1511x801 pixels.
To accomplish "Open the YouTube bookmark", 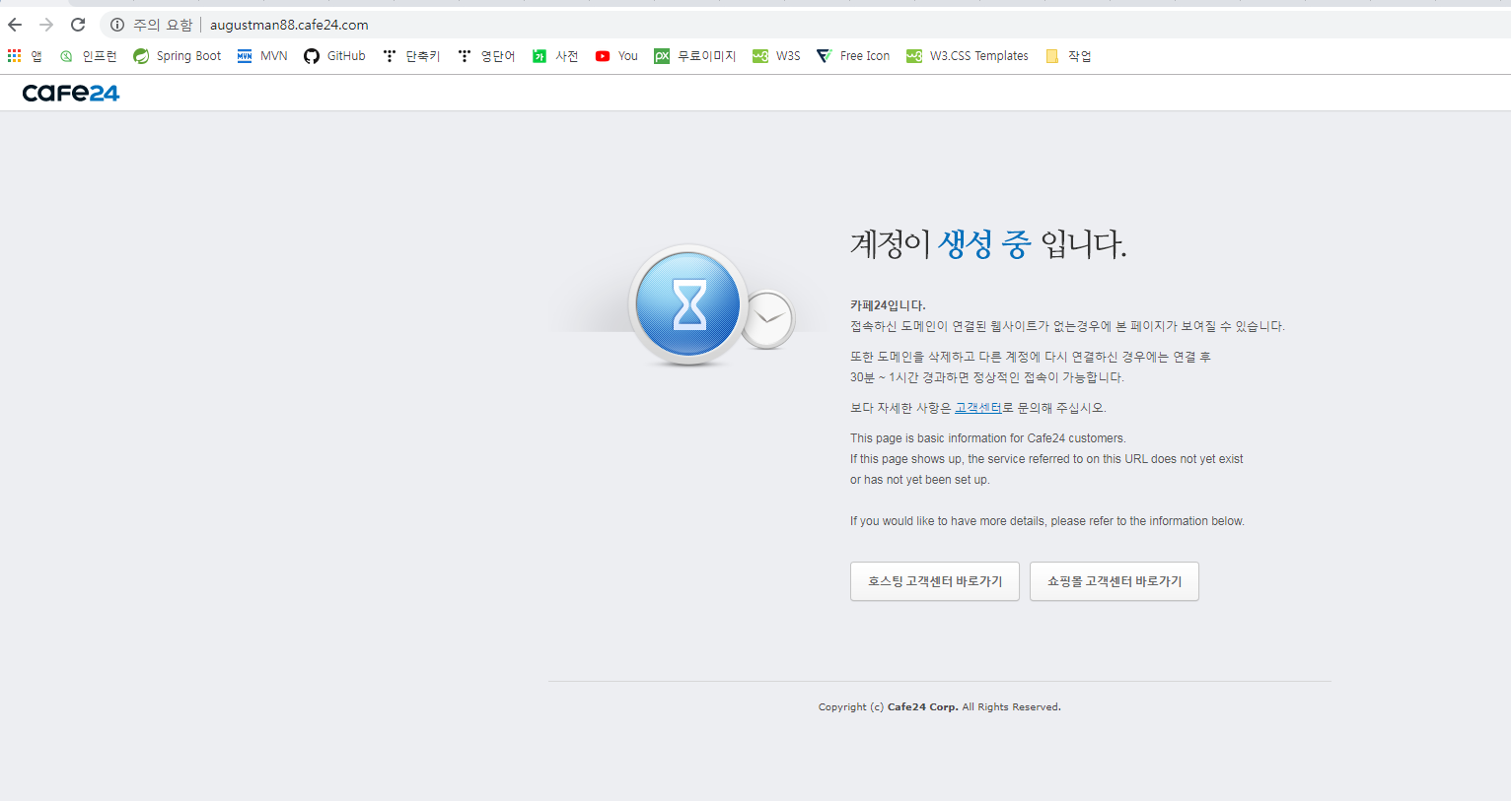I will (x=616, y=56).
